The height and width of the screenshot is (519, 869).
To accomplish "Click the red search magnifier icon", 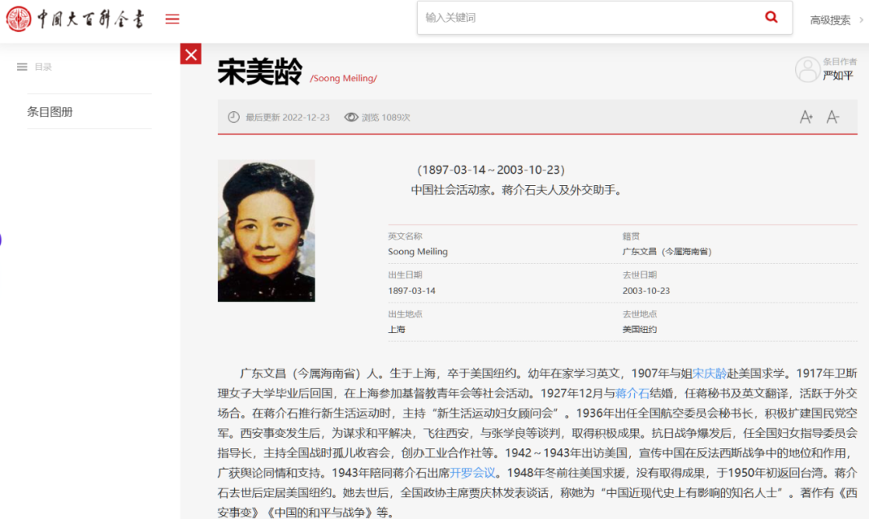I will click(771, 16).
